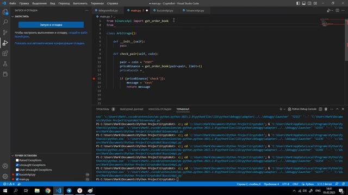Open Chrome from the taskbar
Screen dimensions: 348x195
(x=48, y=191)
